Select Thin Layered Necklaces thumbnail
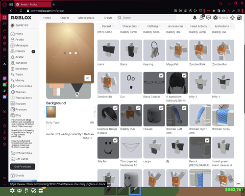The height and width of the screenshot is (196, 245). 131,147
